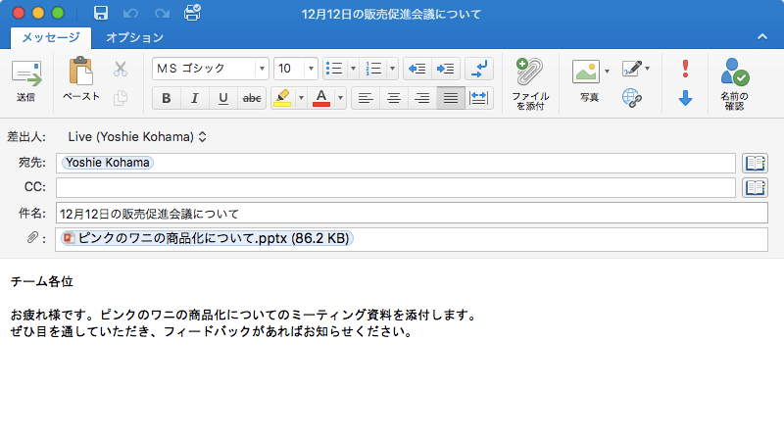This screenshot has height=441, width=784.
Task: Toggle Strikethrough abc formatting
Action: (252, 98)
